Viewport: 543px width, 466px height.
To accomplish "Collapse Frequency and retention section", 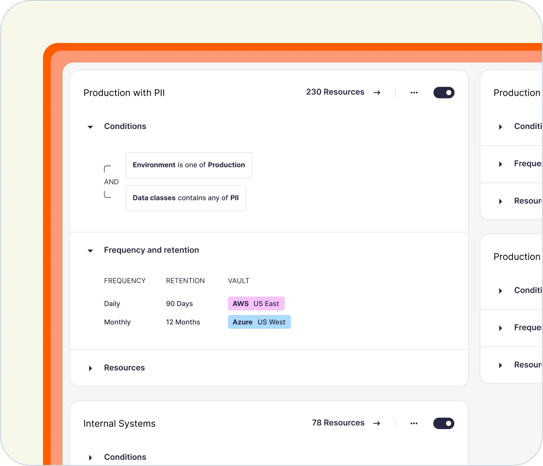I will (90, 251).
